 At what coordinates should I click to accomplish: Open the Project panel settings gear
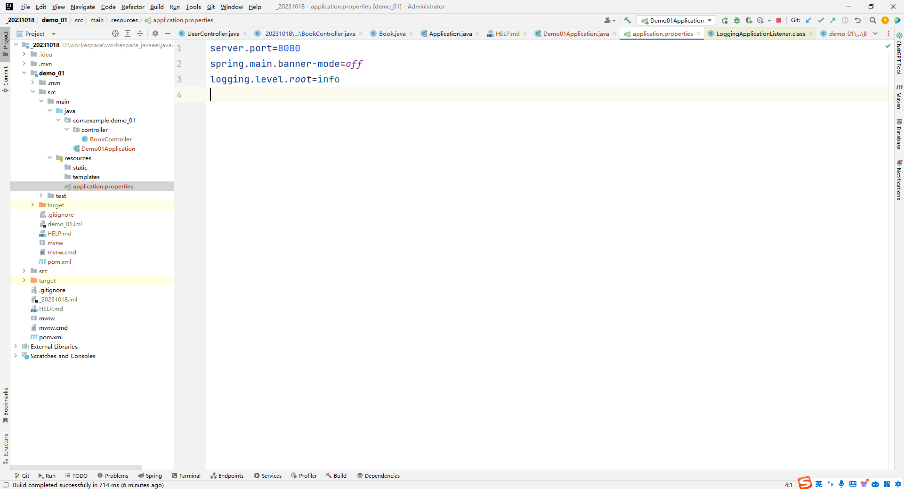click(155, 33)
